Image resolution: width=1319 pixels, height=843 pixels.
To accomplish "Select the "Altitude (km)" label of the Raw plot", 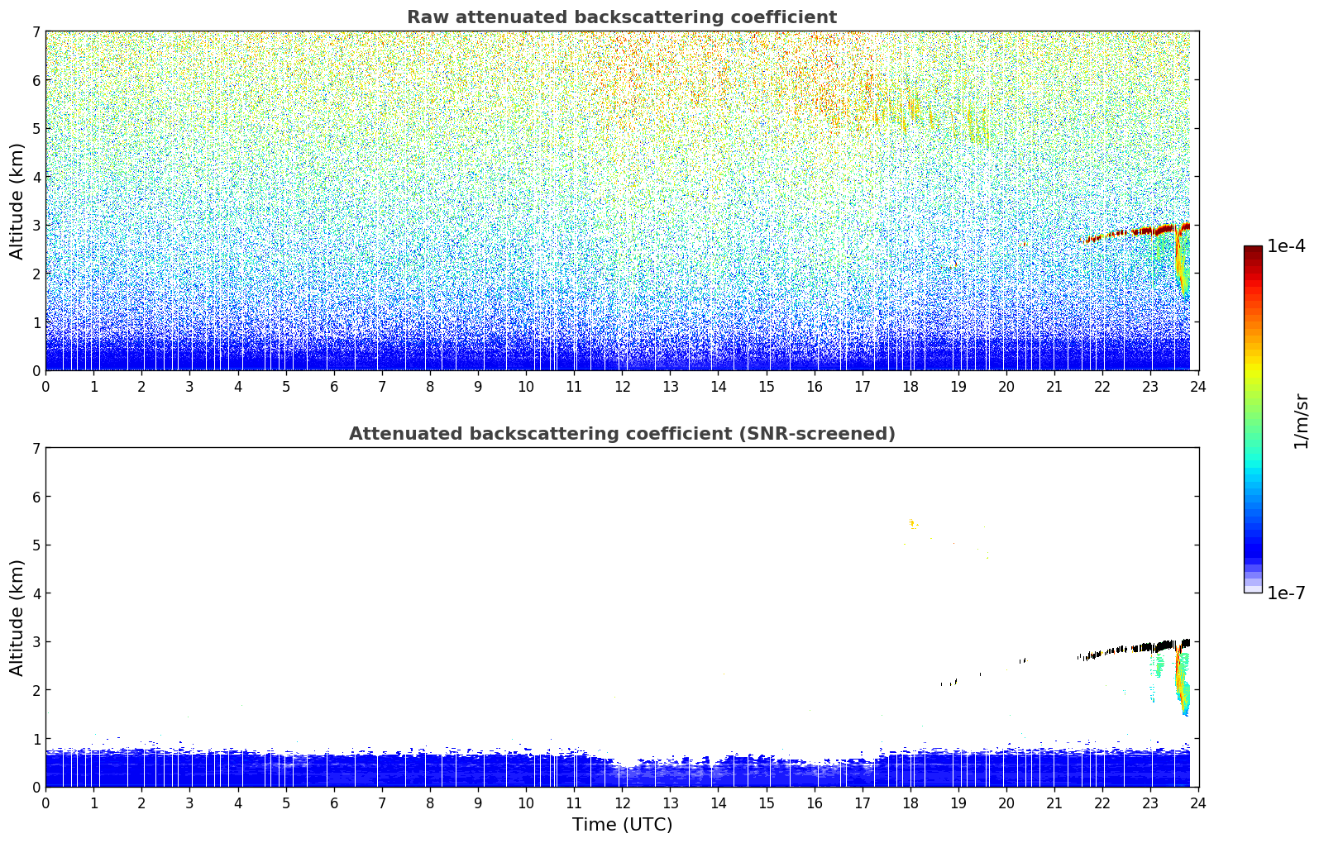I will click(x=17, y=201).
